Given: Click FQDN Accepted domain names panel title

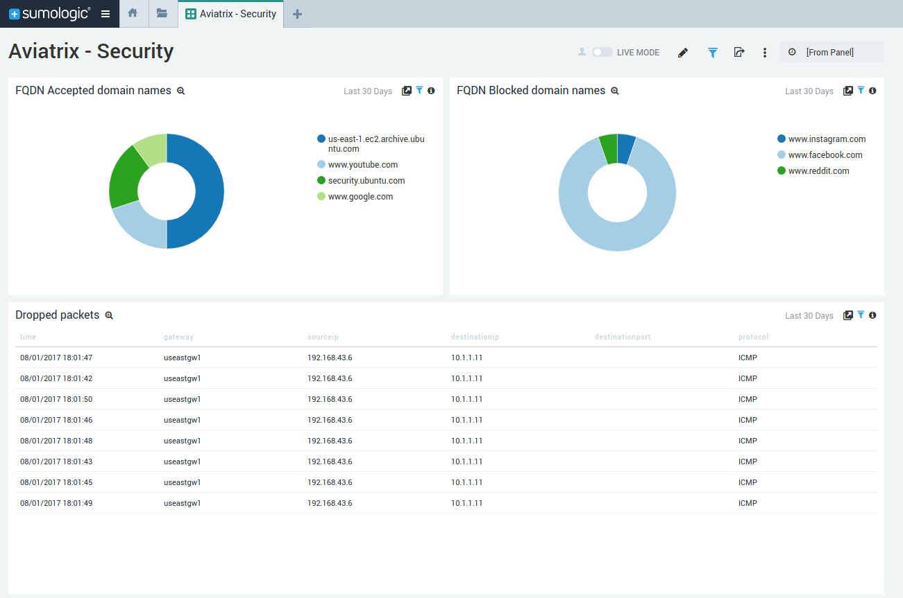Looking at the screenshot, I should click(x=93, y=90).
